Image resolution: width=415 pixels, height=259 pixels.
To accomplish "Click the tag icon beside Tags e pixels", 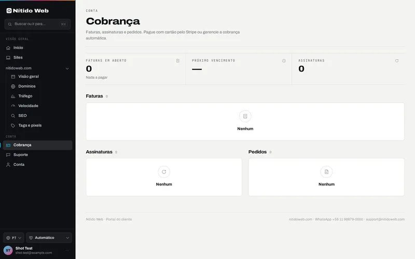I will [x=13, y=125].
